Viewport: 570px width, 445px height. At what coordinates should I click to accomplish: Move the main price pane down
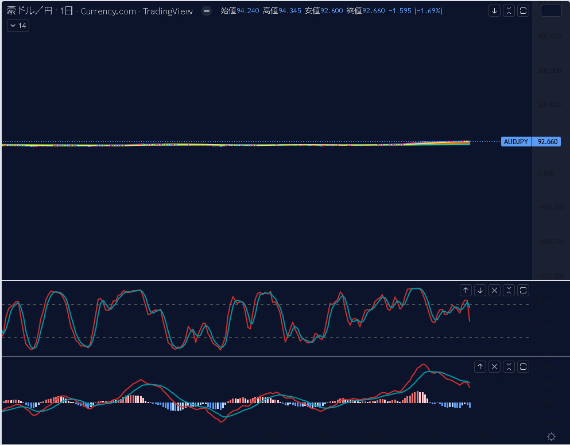pos(494,11)
